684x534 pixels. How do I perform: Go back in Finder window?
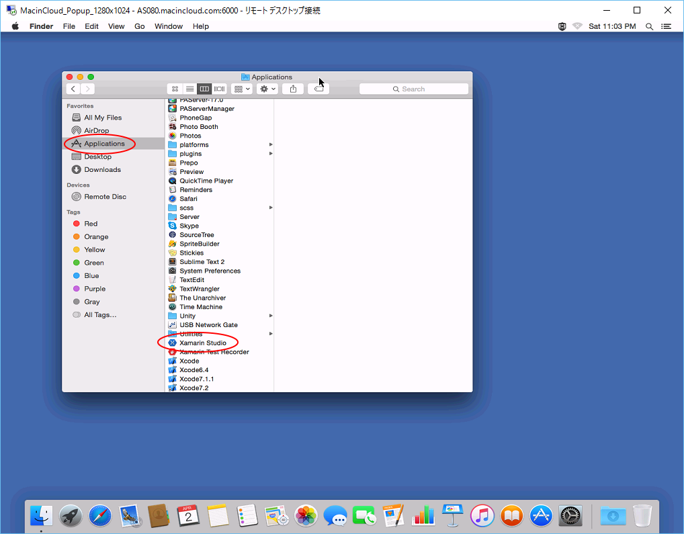click(73, 89)
